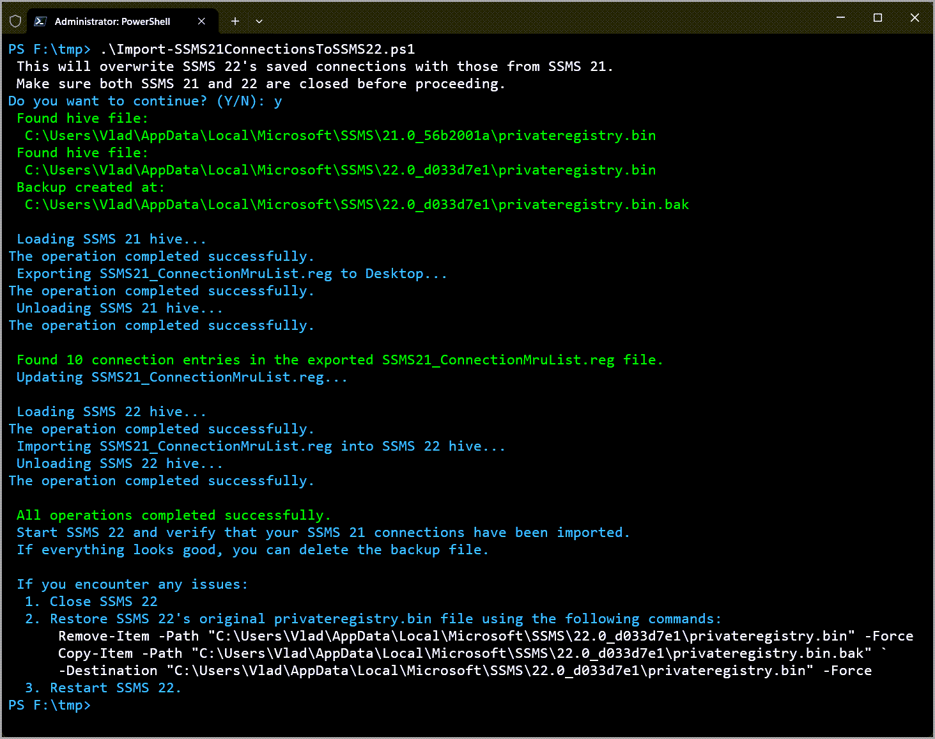Open the new tab dropdown chevron
Screen dimensions: 935x739
tap(258, 21)
